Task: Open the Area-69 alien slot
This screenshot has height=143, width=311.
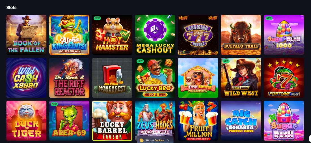Action: [69, 121]
